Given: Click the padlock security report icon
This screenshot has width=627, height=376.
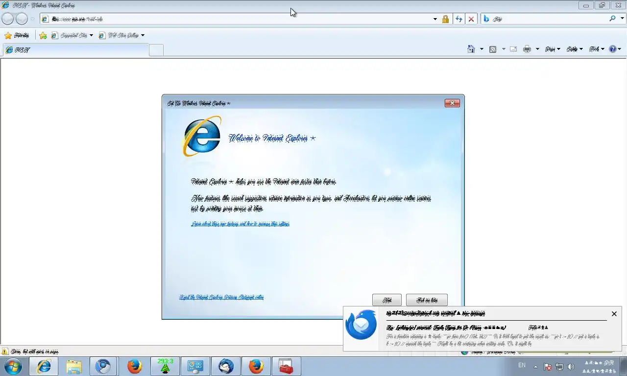Looking at the screenshot, I should 445,19.
